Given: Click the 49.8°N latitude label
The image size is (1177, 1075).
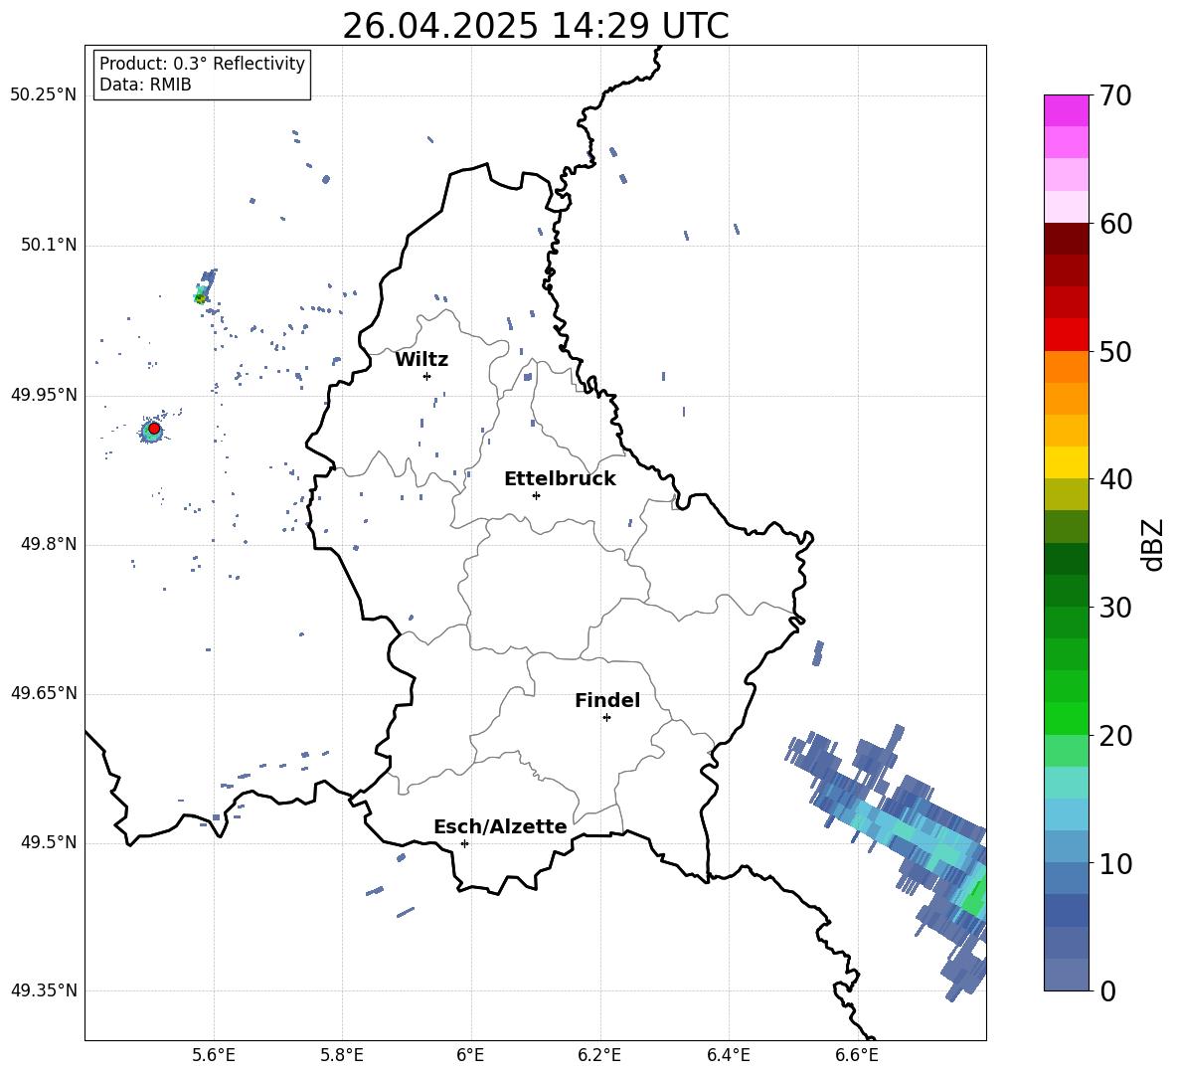Looking at the screenshot, I should 48,544.
